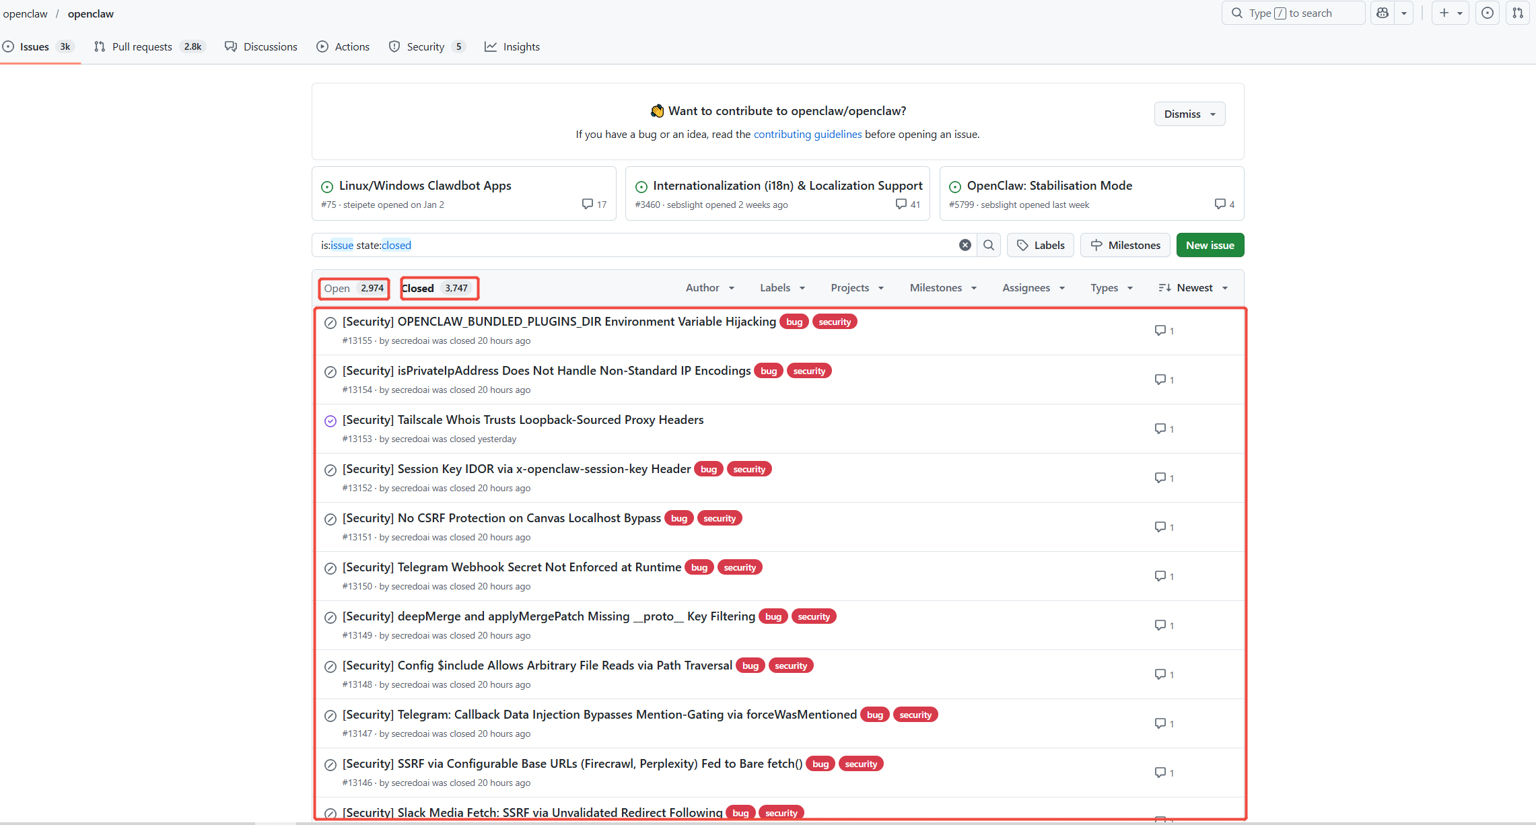
Task: Click the plus create-new icon in header
Action: click(1444, 13)
